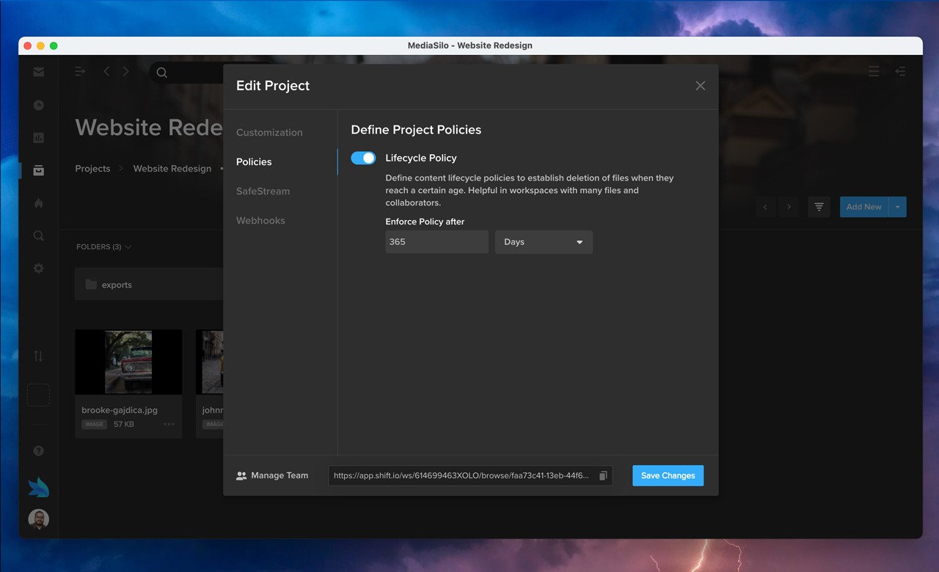
Task: Open the brooke-gajdica.jpg thumbnail
Action: point(128,362)
